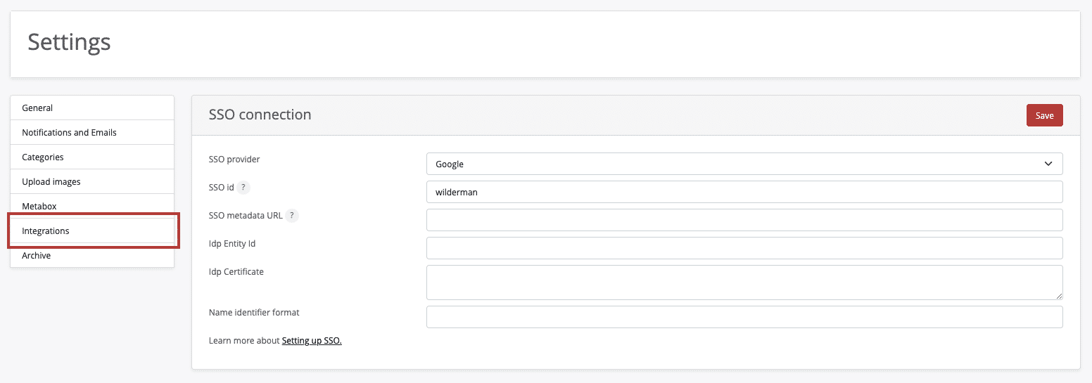Focus the Name identifier format field
Image resolution: width=1092 pixels, height=383 pixels.
click(744, 317)
